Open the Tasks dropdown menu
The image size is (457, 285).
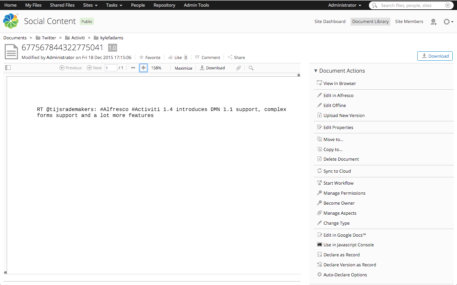coord(114,5)
